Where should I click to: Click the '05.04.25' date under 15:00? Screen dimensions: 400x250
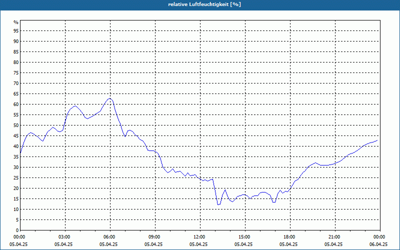pos(243,244)
